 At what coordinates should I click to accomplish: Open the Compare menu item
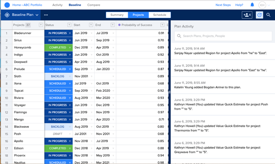[x=94, y=5]
